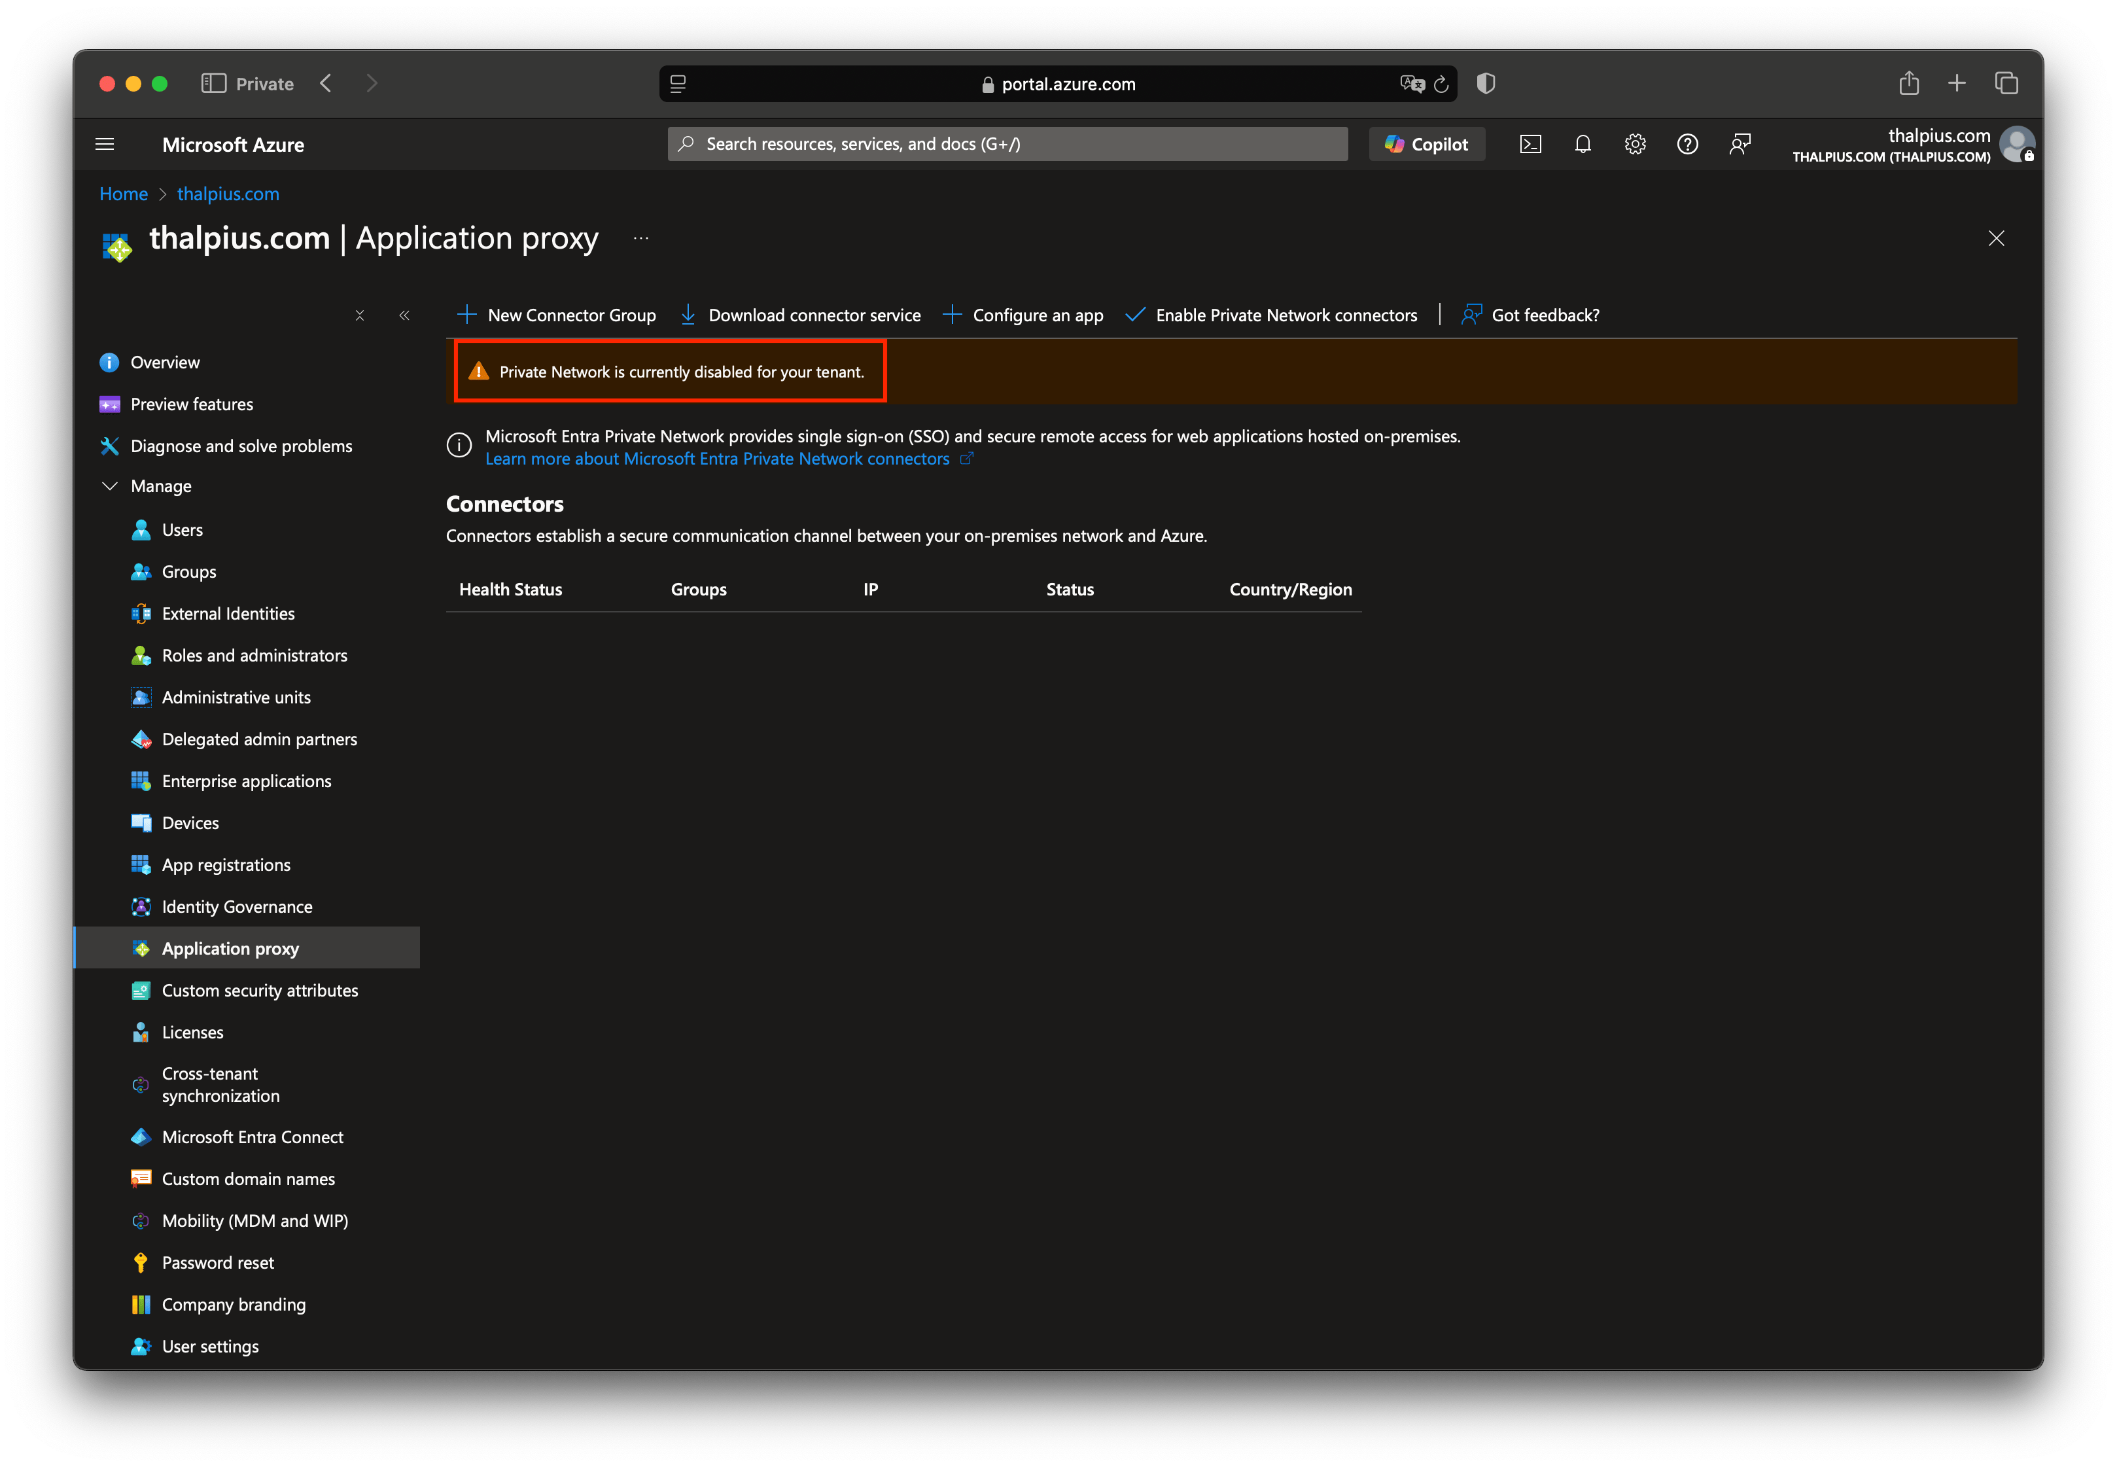Open Learn more about Private Network connectors link

(717, 459)
